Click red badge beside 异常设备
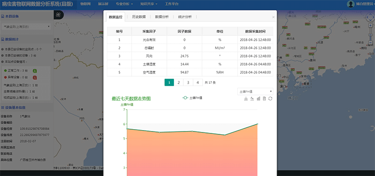The image size is (375, 176). pos(35,77)
